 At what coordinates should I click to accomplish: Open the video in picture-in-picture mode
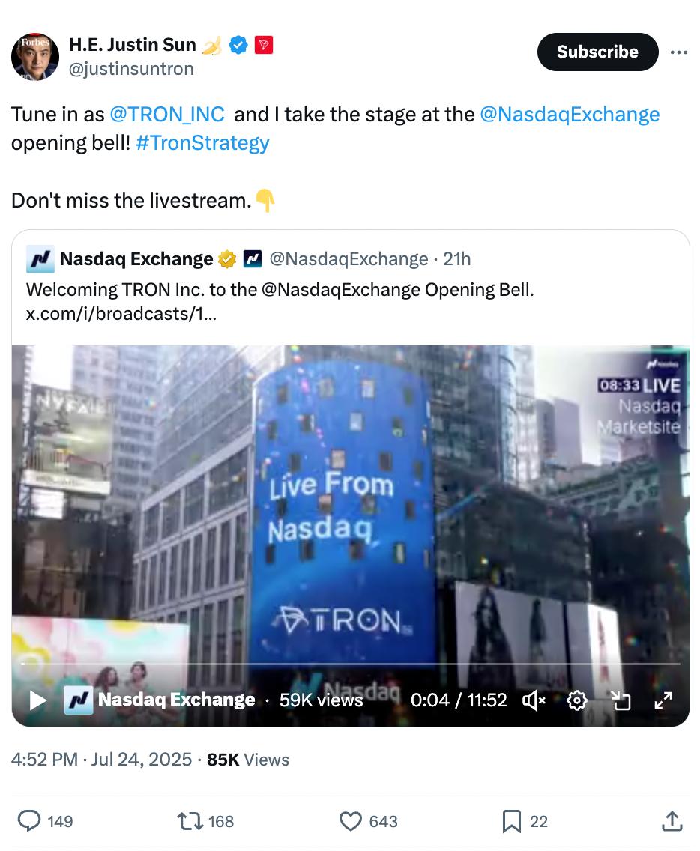coord(621,700)
